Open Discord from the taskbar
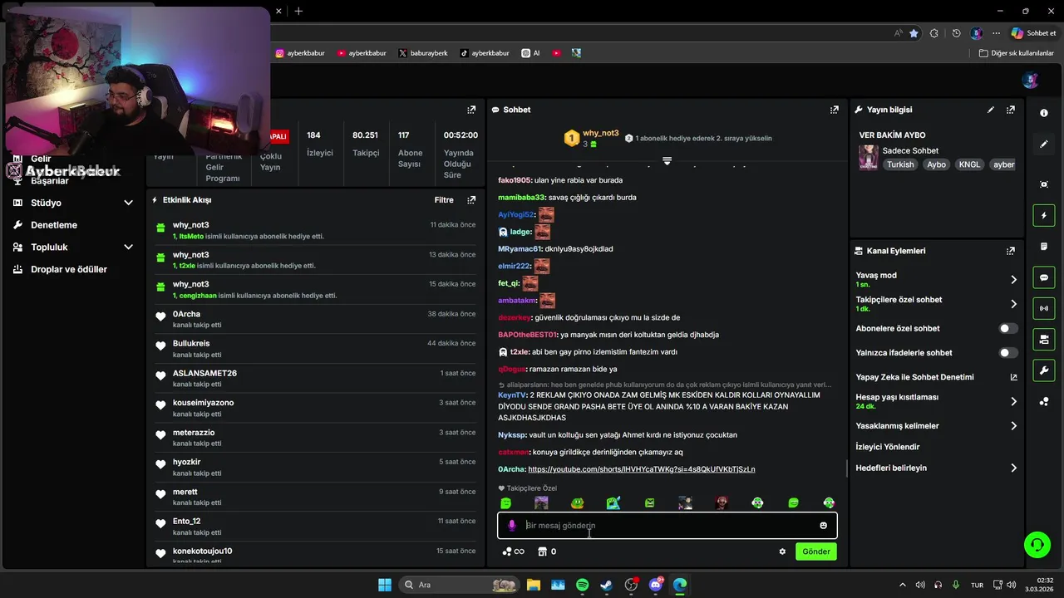Image resolution: width=1064 pixels, height=598 pixels. coord(656,585)
